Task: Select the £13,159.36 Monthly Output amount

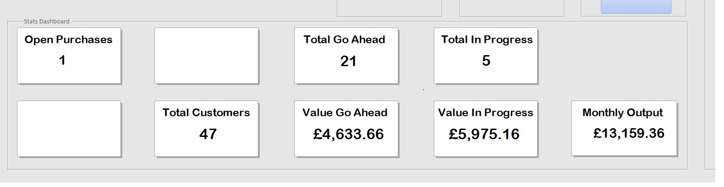Action: click(x=628, y=134)
